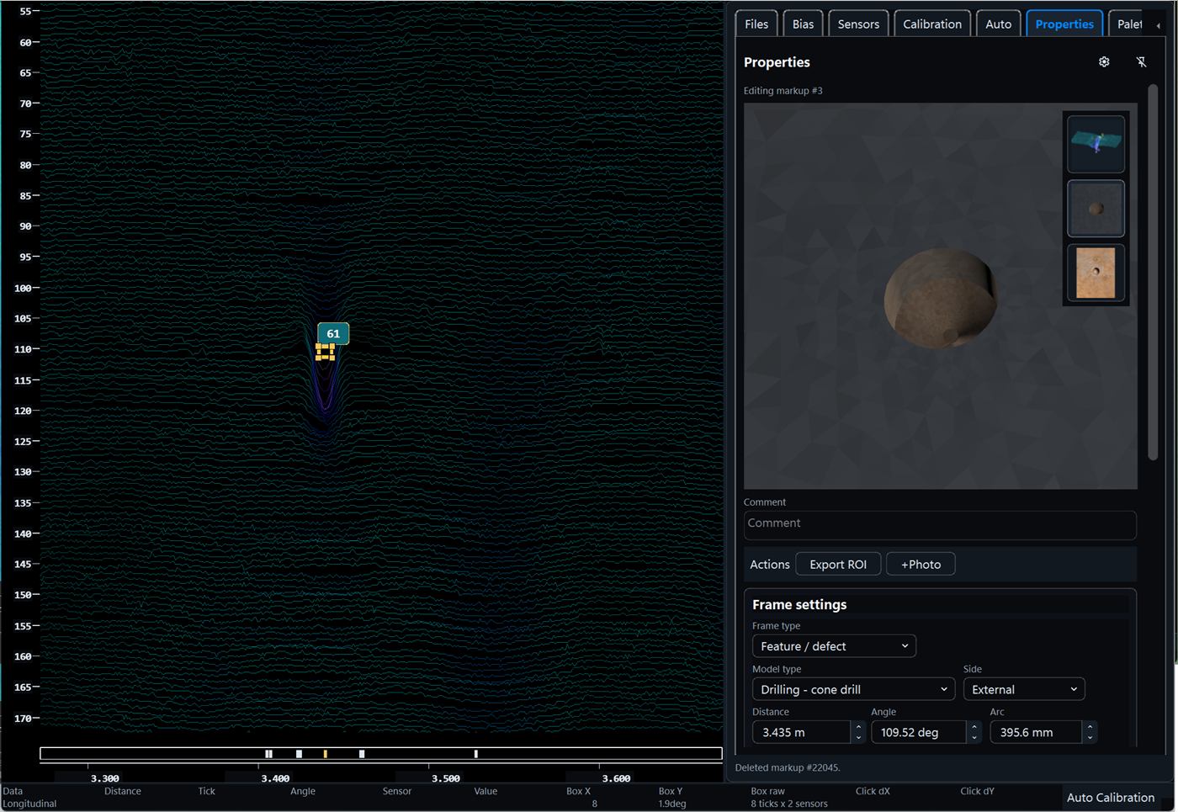1178x812 pixels.
Task: Select the dark surface hole thumbnail
Action: point(1096,208)
